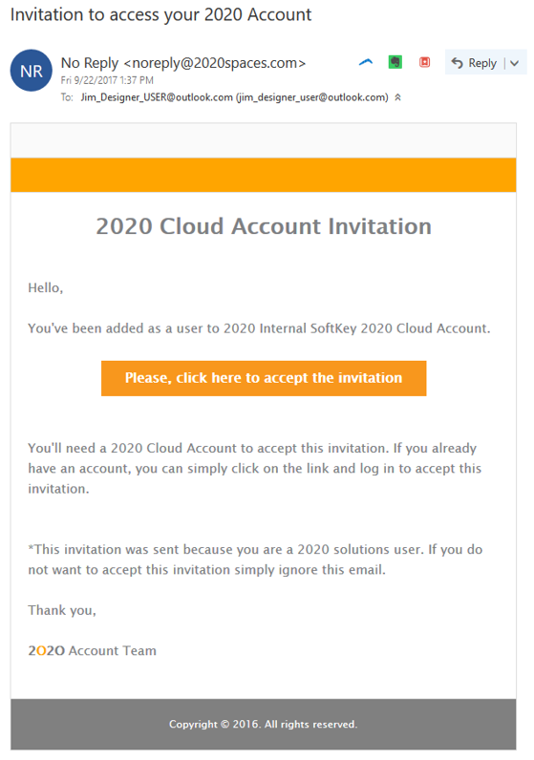Screen dimensions: 534x760
Task: Click the Thank you, closing line
Action: (62, 610)
